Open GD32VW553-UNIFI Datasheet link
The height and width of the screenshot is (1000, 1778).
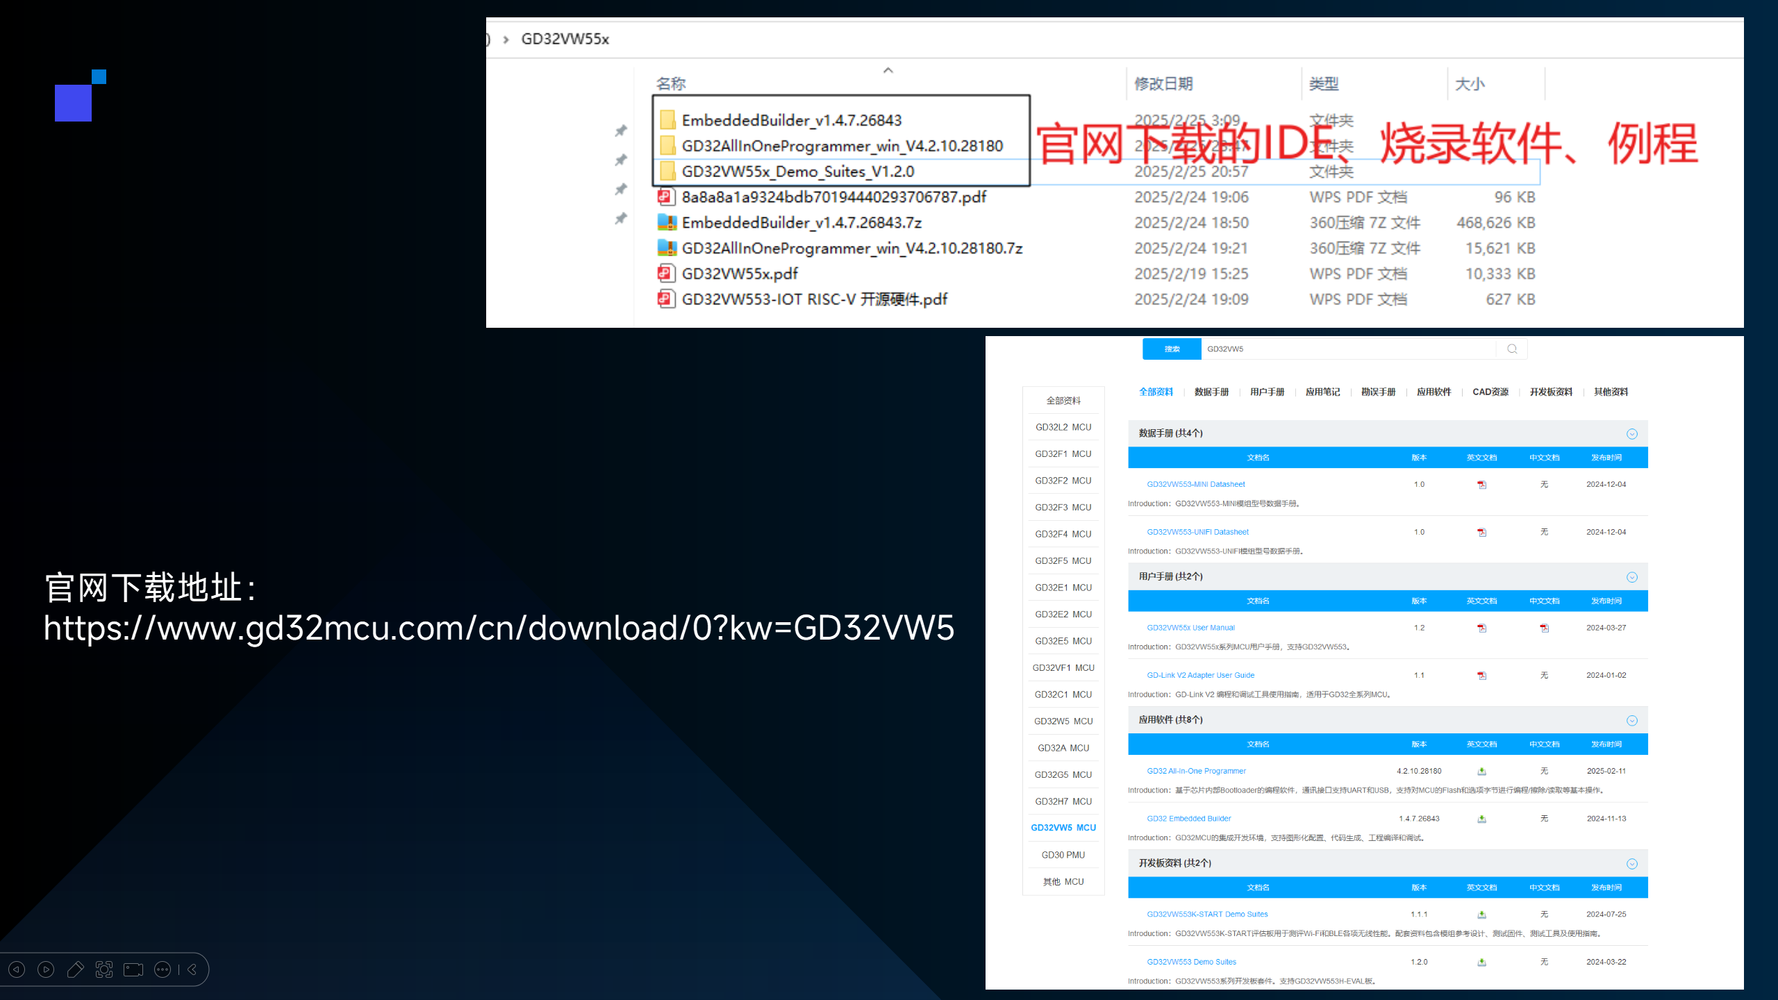1197,533
